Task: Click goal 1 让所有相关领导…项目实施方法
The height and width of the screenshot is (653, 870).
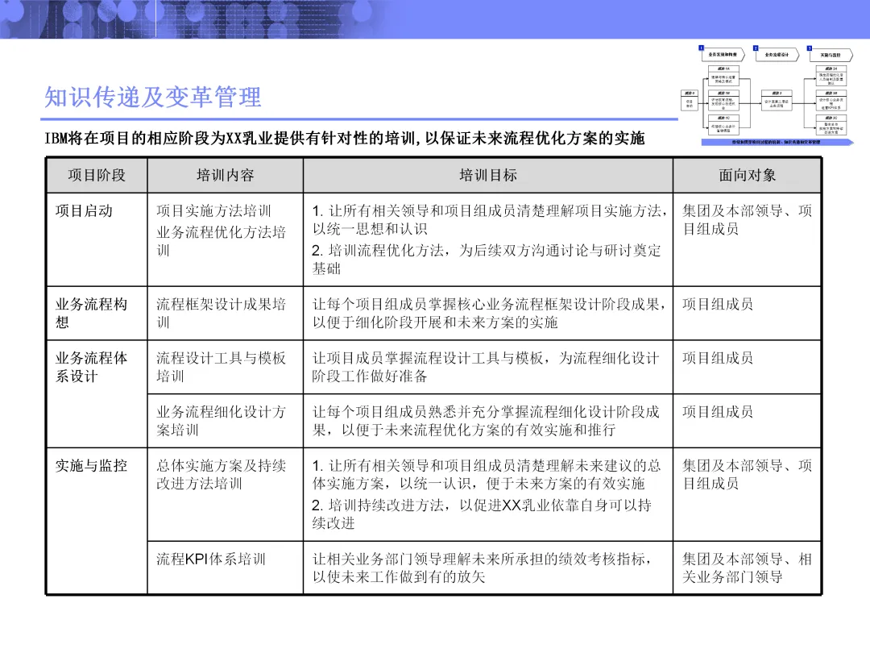Action: tap(488, 219)
